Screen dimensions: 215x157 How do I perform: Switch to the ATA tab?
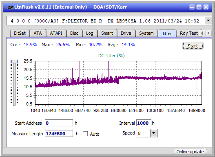point(38,33)
